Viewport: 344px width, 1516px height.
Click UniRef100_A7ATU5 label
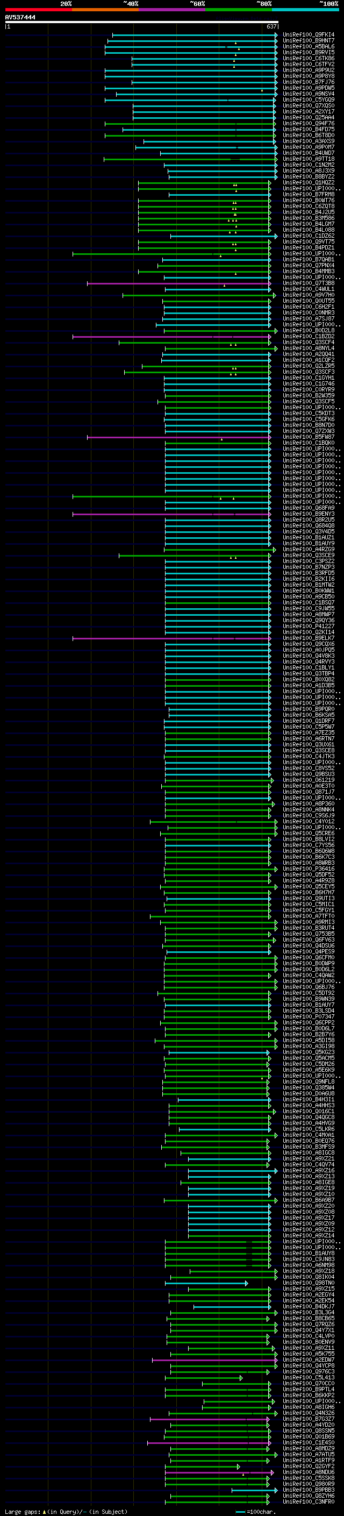click(309, 1455)
